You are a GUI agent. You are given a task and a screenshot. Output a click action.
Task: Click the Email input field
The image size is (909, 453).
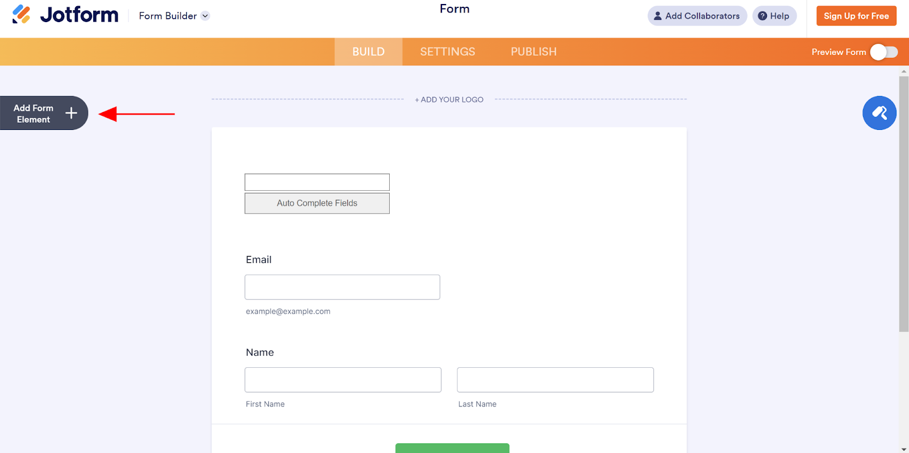pyautogui.click(x=342, y=287)
